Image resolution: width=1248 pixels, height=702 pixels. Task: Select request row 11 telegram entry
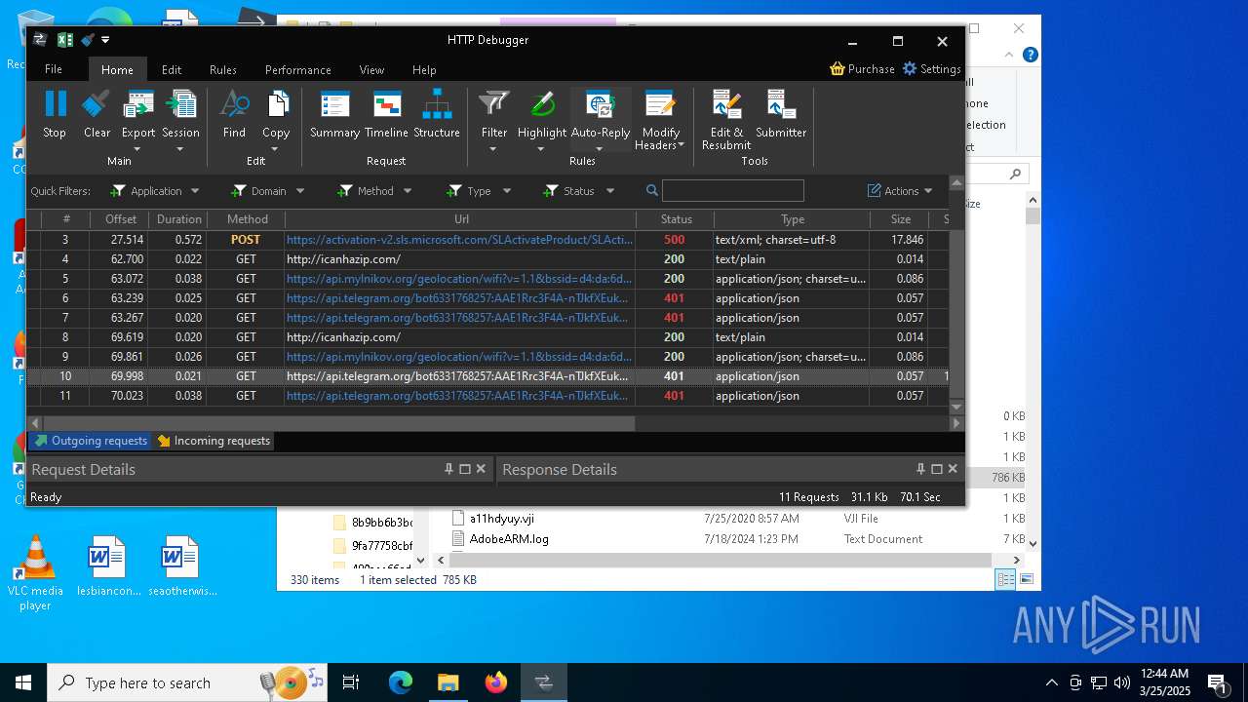tap(487, 396)
